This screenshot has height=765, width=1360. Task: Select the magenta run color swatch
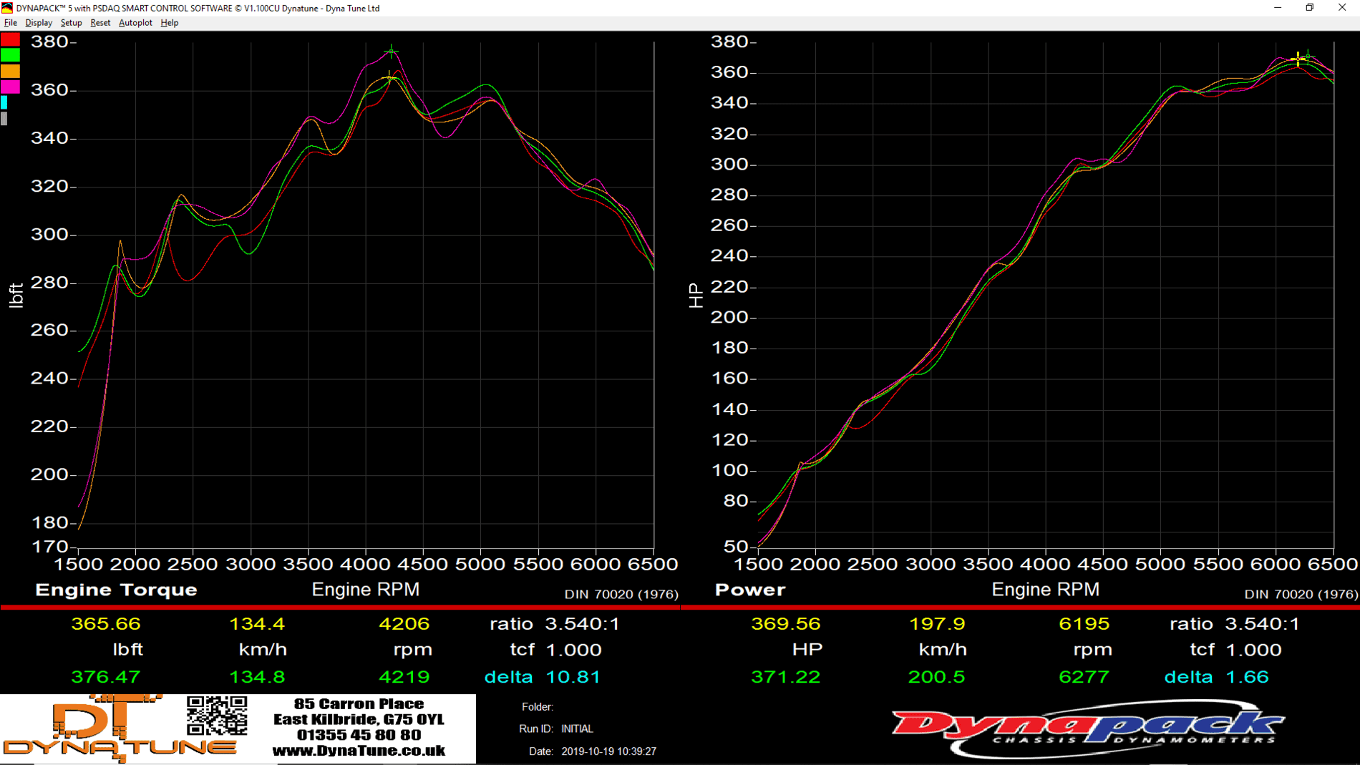(10, 87)
